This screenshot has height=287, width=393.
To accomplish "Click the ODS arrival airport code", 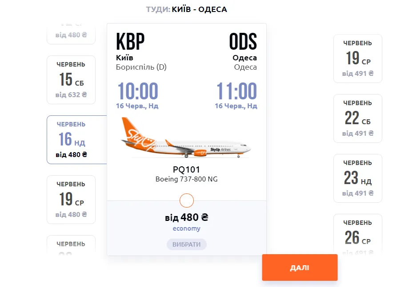I will (x=243, y=42).
